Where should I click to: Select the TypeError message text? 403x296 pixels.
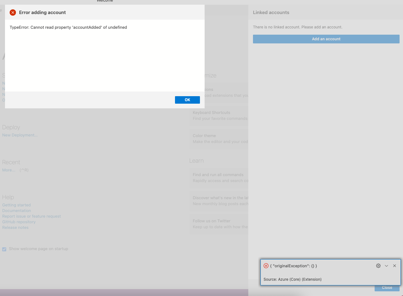[68, 27]
